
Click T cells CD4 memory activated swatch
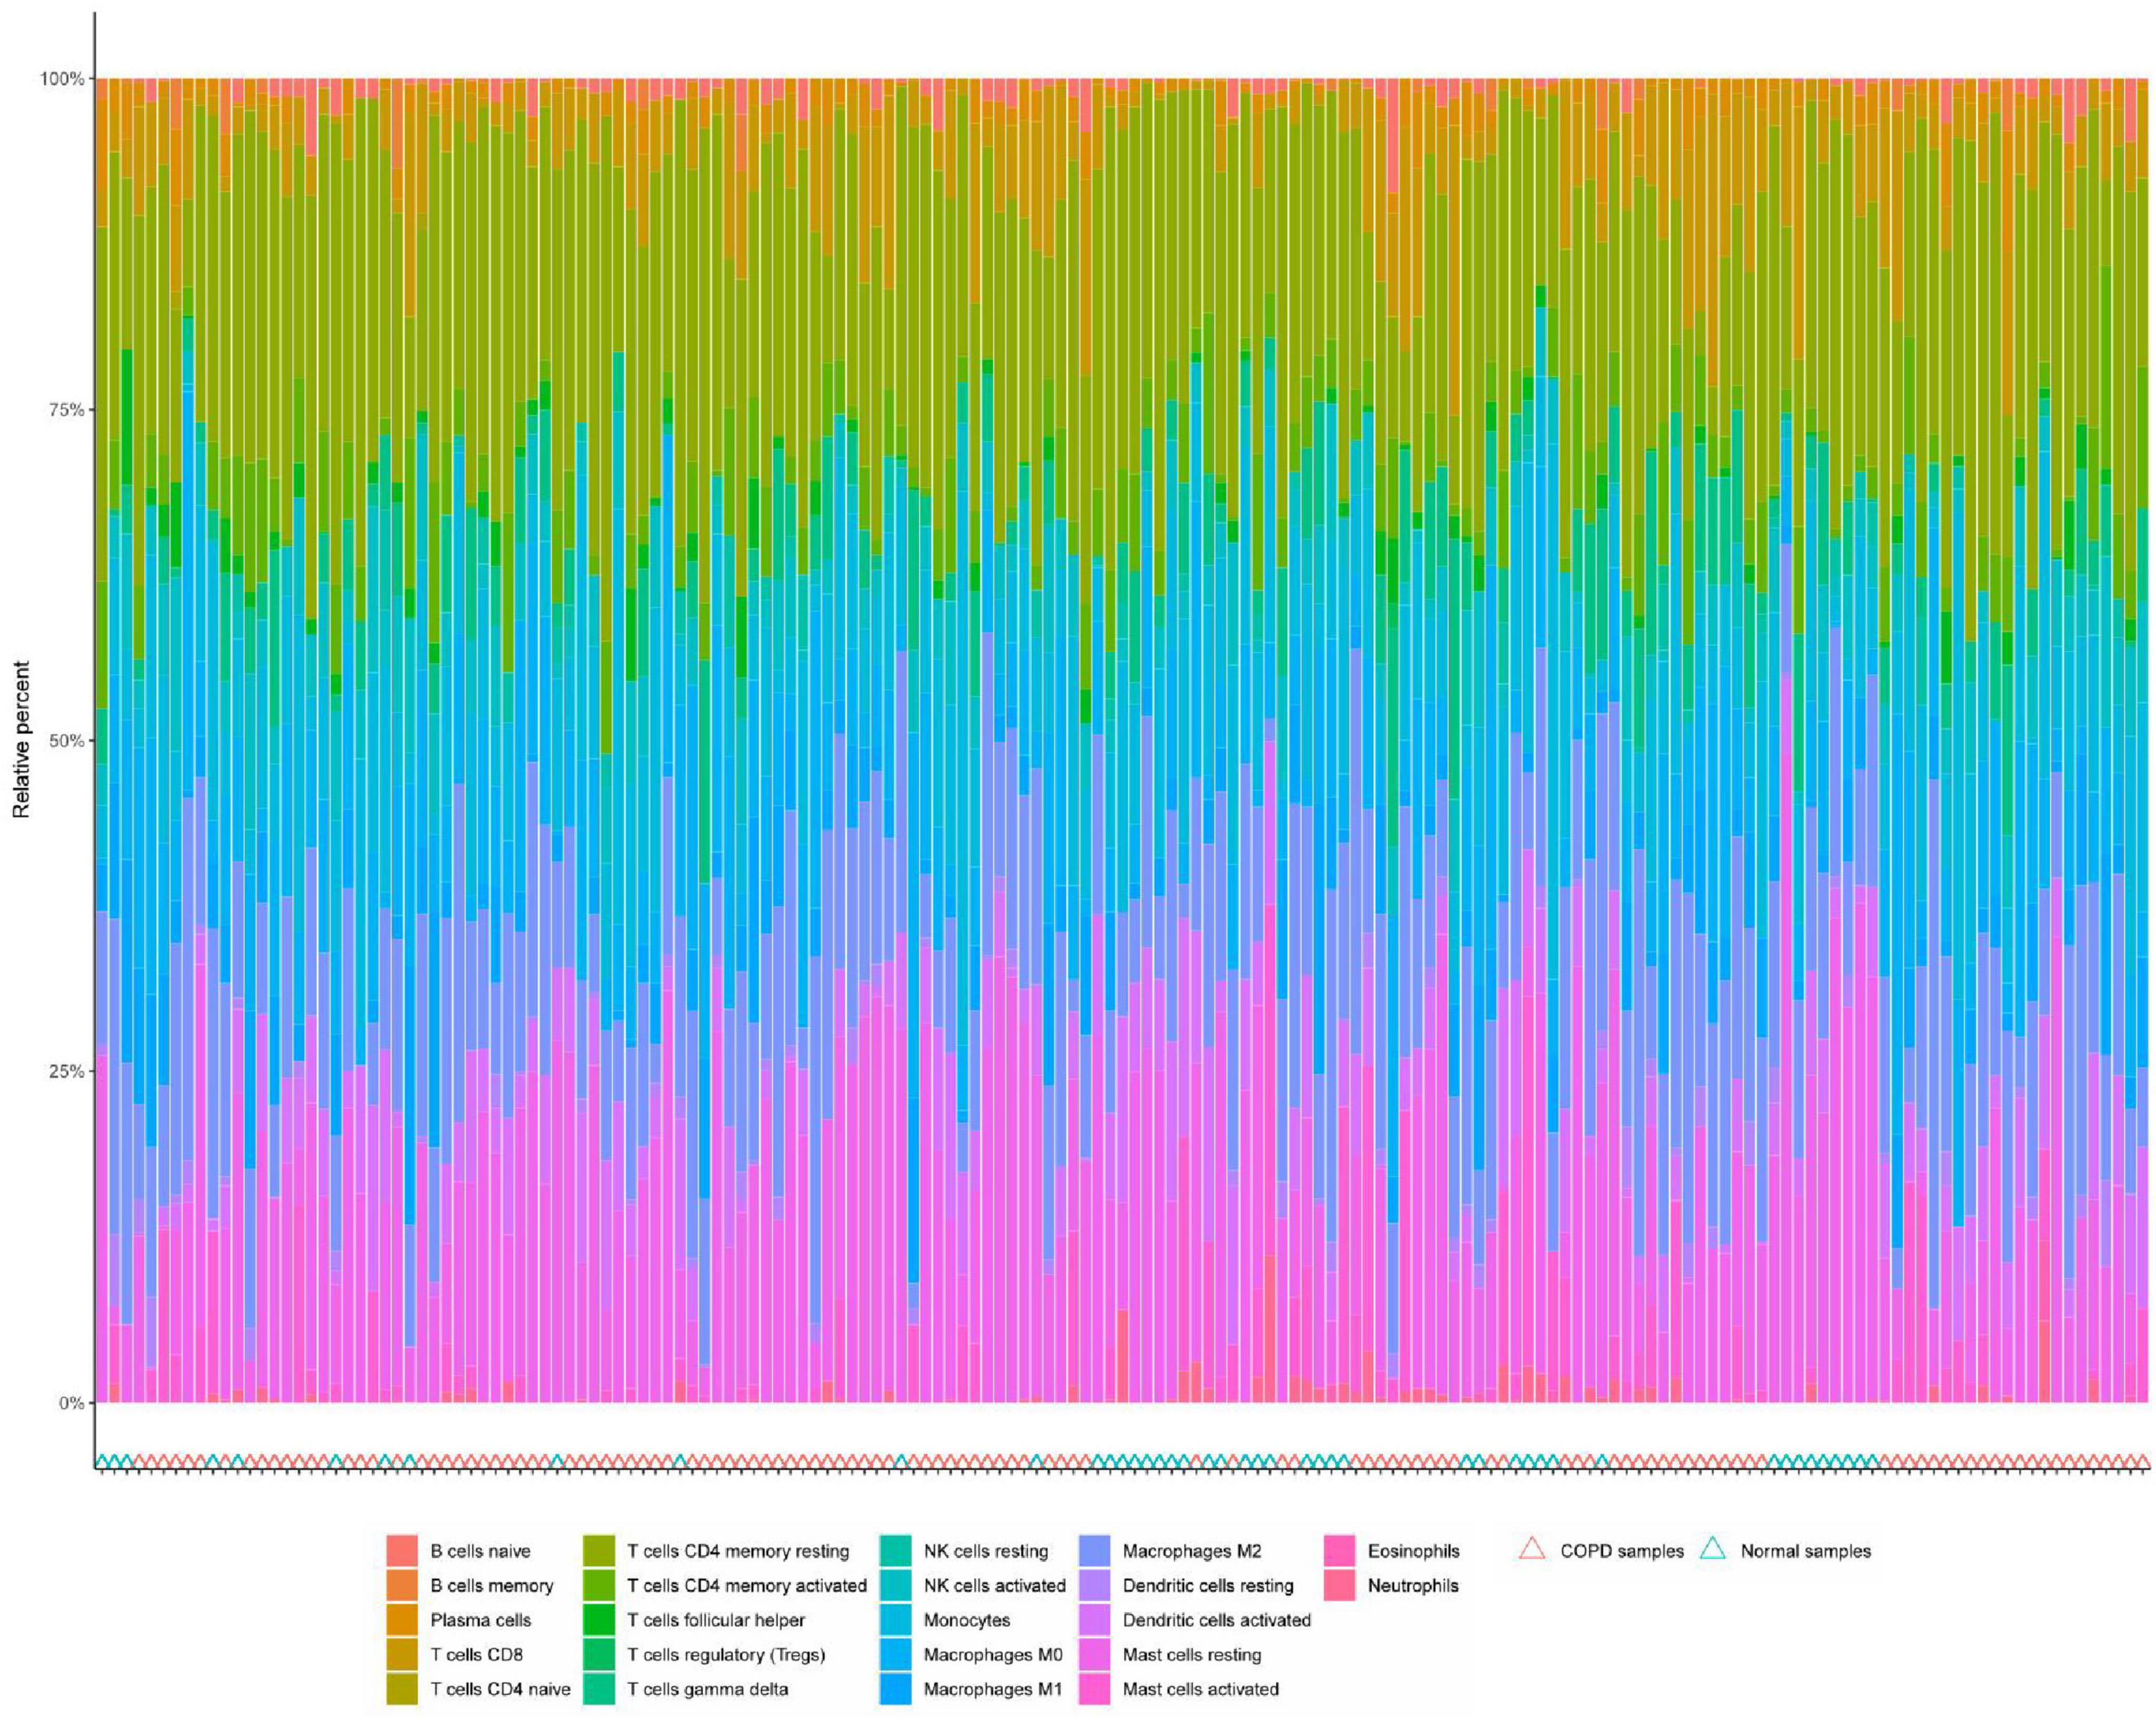[599, 1585]
